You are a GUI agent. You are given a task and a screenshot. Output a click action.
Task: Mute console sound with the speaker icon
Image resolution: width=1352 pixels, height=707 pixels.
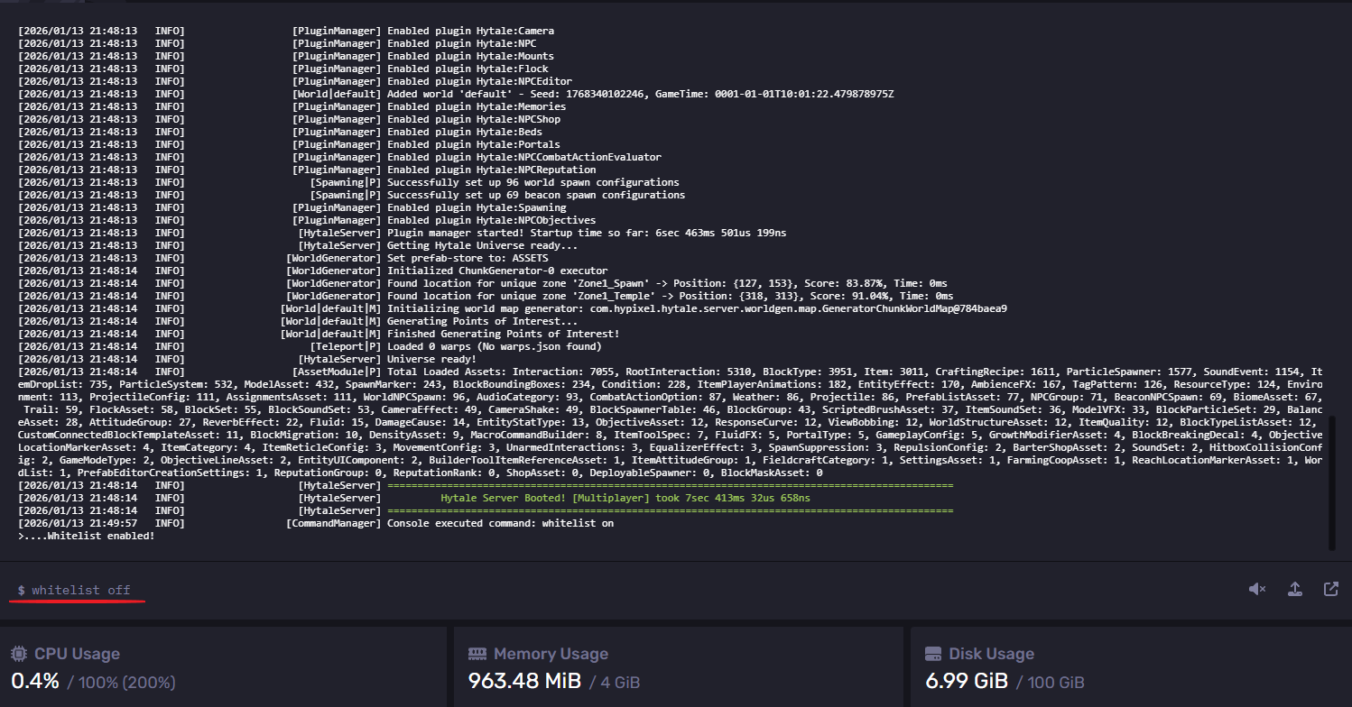pyautogui.click(x=1256, y=589)
